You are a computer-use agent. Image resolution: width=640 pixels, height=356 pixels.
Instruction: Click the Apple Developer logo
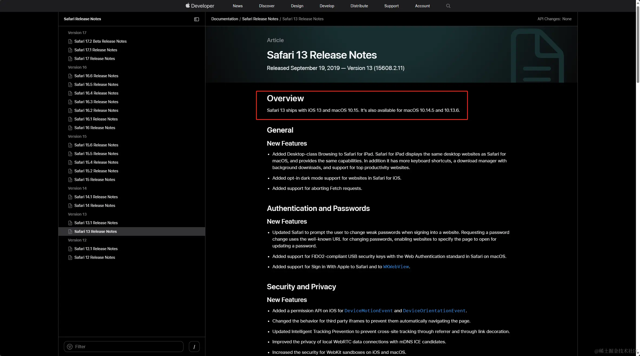200,6
